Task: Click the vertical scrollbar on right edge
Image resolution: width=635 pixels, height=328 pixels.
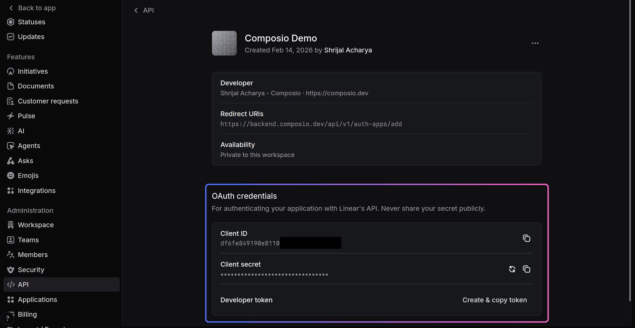Action: click(630, 151)
